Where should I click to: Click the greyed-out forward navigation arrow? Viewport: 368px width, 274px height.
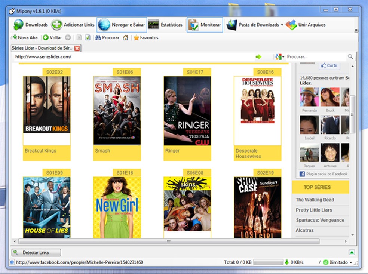point(68,37)
